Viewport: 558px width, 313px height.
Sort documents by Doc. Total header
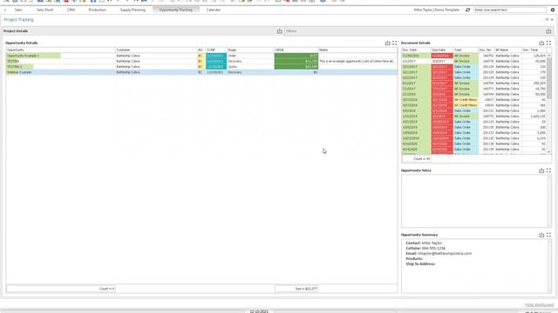(x=534, y=50)
